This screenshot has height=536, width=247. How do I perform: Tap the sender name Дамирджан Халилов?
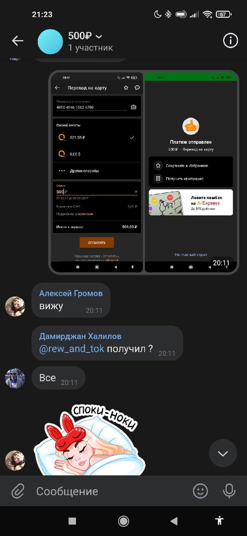pos(80,336)
